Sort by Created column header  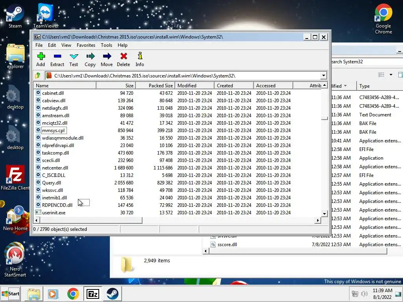pos(234,85)
